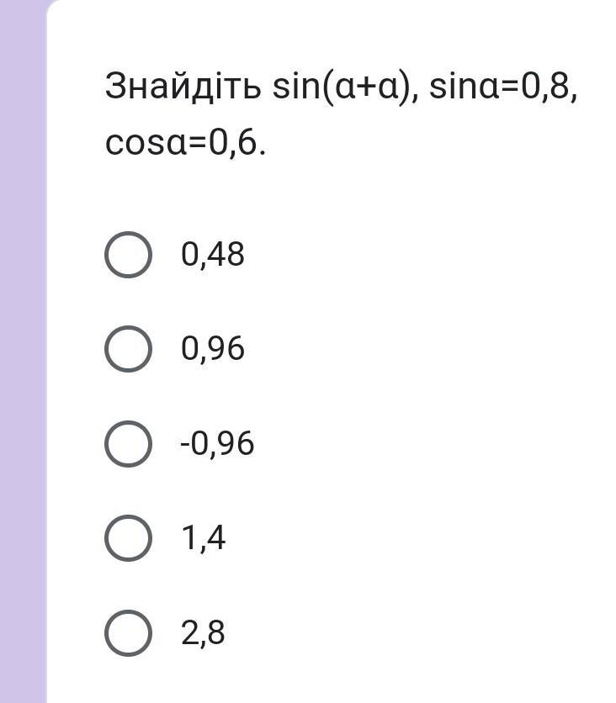Click the cosα=0,6 condition text

[185, 144]
